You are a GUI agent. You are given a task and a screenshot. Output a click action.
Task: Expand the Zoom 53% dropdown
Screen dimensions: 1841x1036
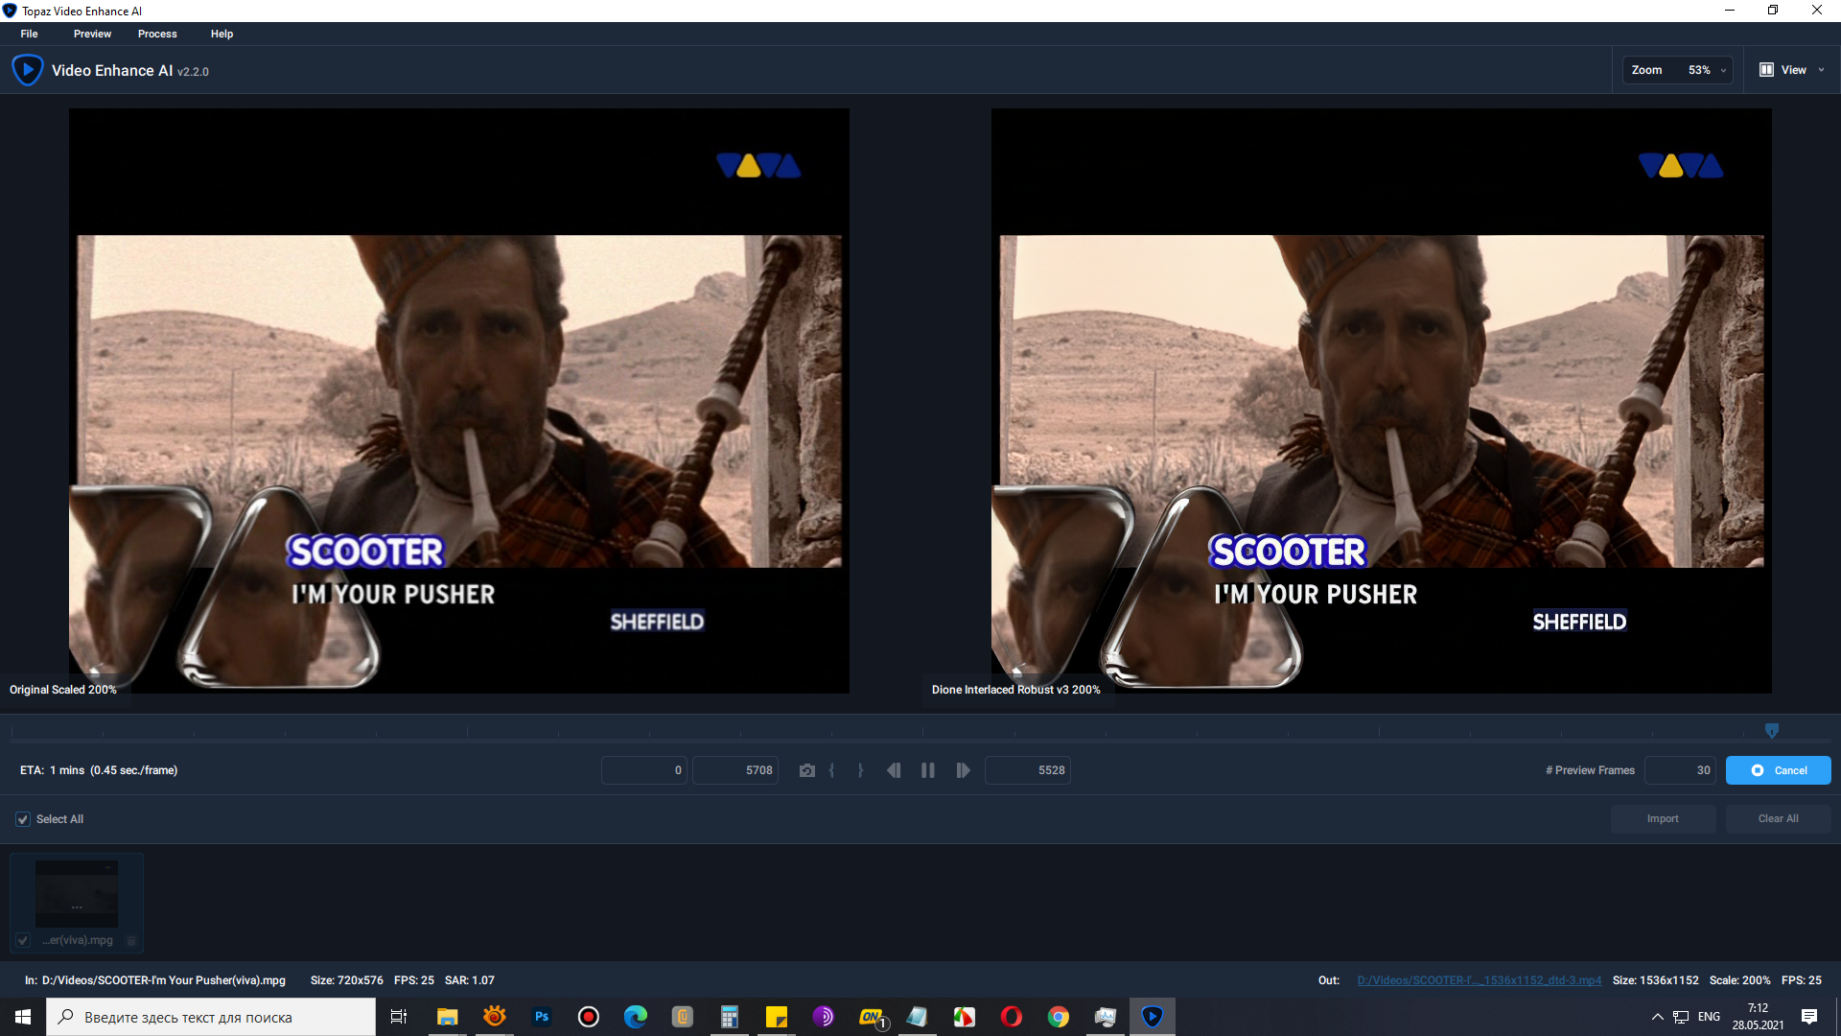point(1677,70)
